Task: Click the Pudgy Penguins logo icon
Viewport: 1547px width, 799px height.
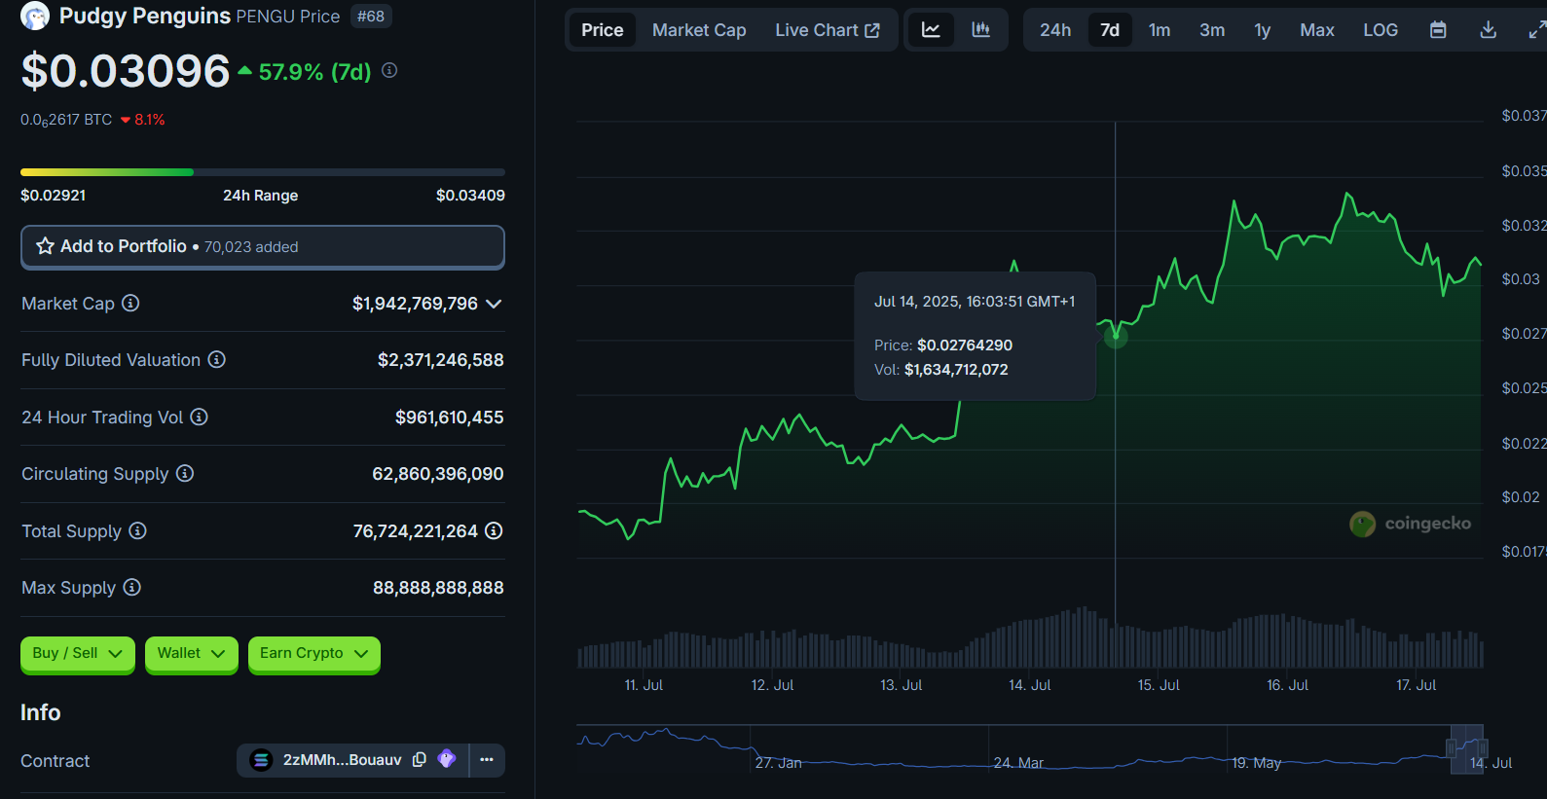Action: pyautogui.click(x=35, y=16)
